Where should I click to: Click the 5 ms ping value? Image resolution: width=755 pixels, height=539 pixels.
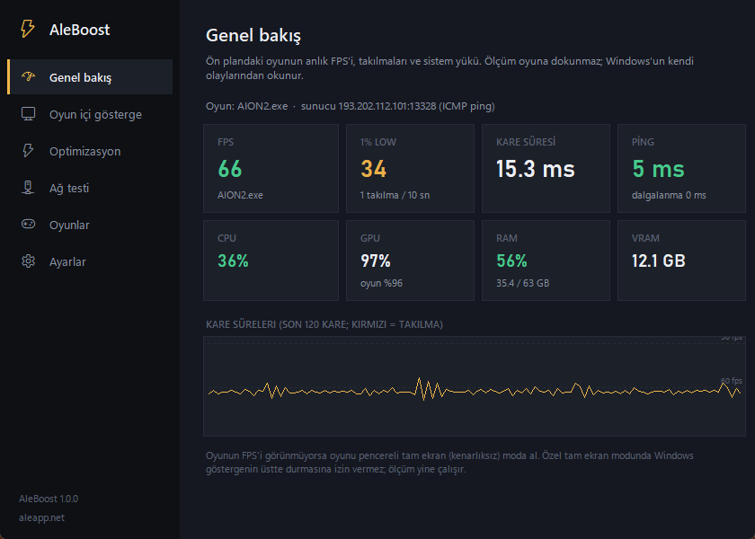pyautogui.click(x=658, y=169)
